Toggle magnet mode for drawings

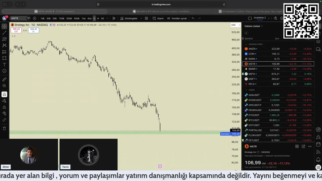(4, 94)
